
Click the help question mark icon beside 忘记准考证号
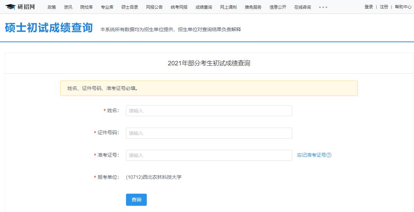329,155
